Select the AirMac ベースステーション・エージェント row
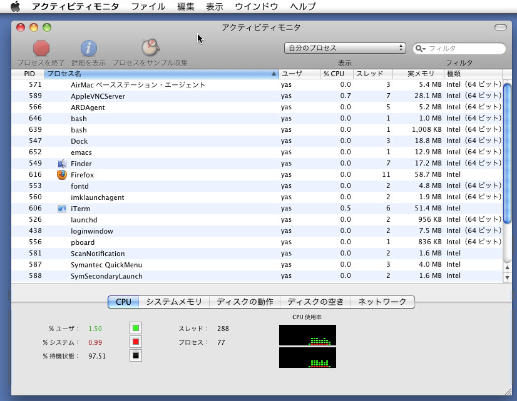The image size is (517, 401). click(x=257, y=84)
